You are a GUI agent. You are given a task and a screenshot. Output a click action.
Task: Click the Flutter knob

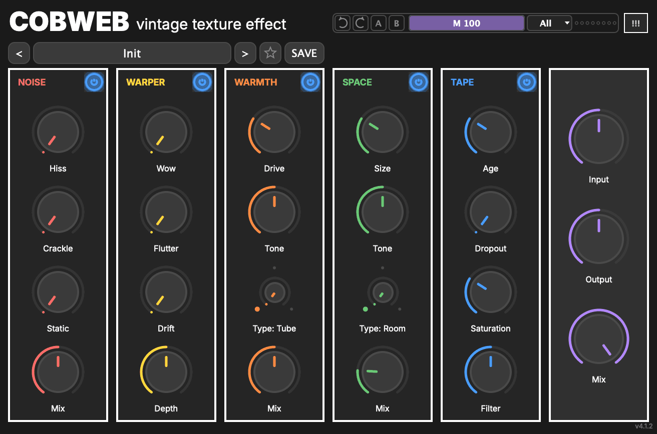click(x=166, y=212)
